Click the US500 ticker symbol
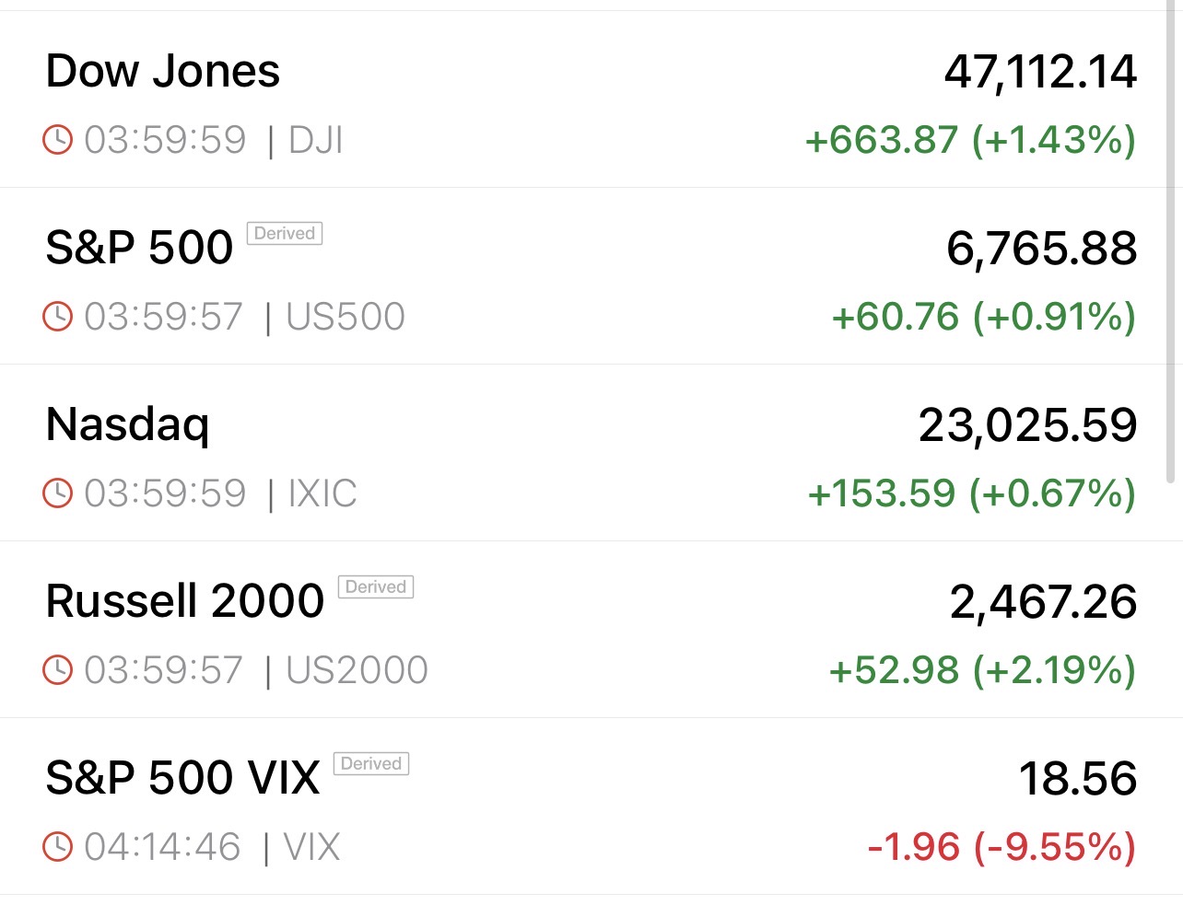The image size is (1183, 905). 346,317
